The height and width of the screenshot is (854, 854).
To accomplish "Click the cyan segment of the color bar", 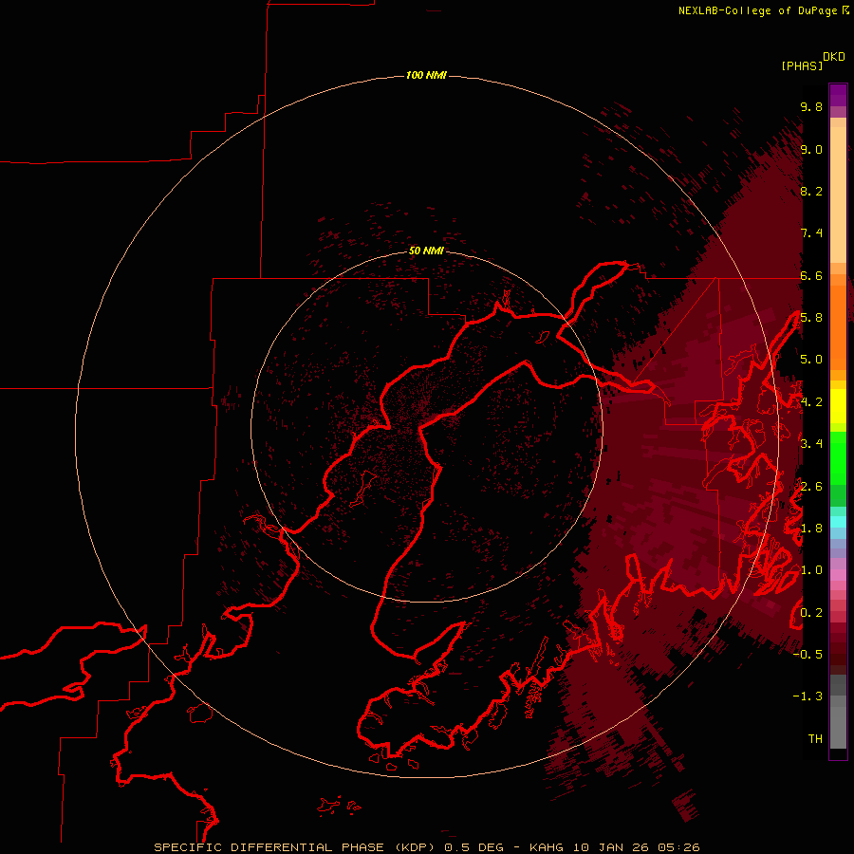I will point(838,522).
